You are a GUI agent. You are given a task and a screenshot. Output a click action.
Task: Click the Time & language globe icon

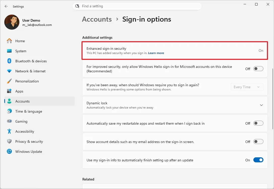click(x=9, y=111)
